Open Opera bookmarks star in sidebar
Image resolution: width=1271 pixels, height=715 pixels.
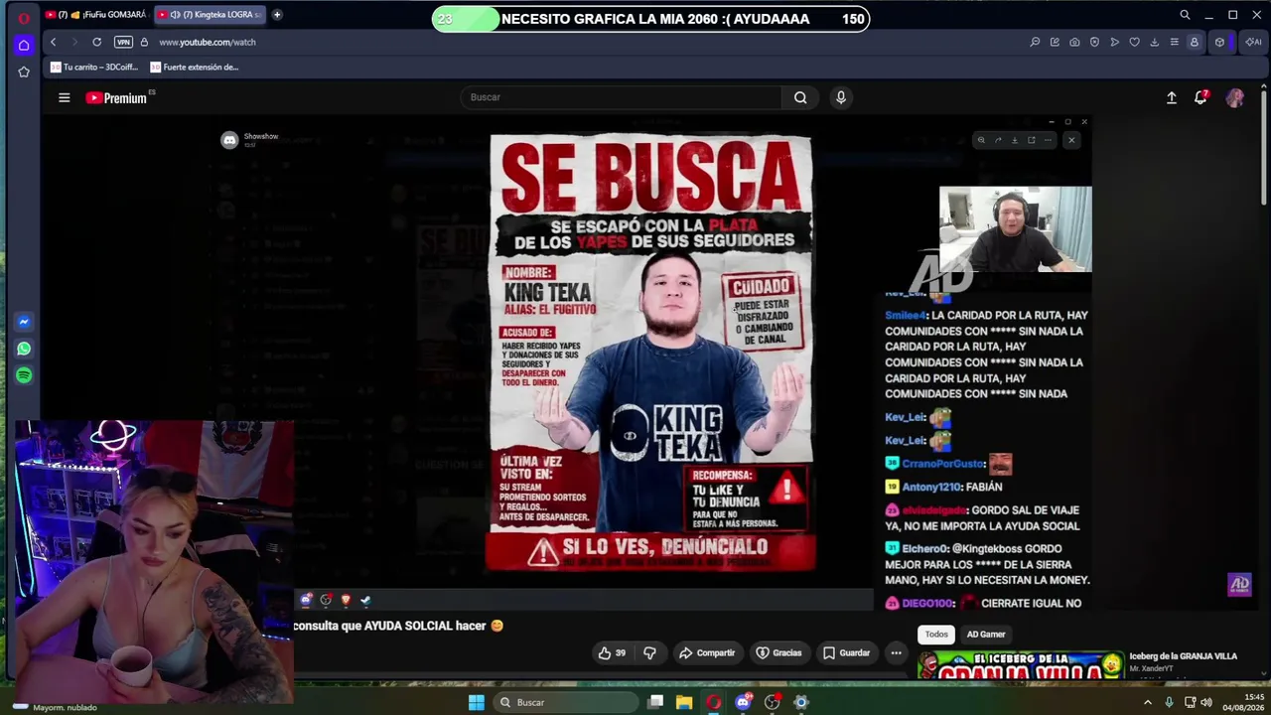(x=24, y=71)
